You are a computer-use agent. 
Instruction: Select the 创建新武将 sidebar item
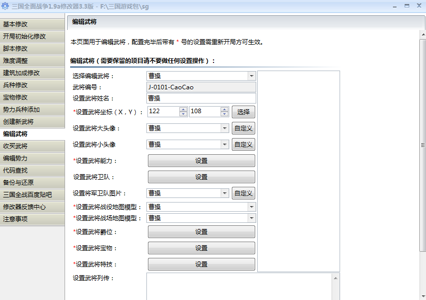click(x=33, y=122)
